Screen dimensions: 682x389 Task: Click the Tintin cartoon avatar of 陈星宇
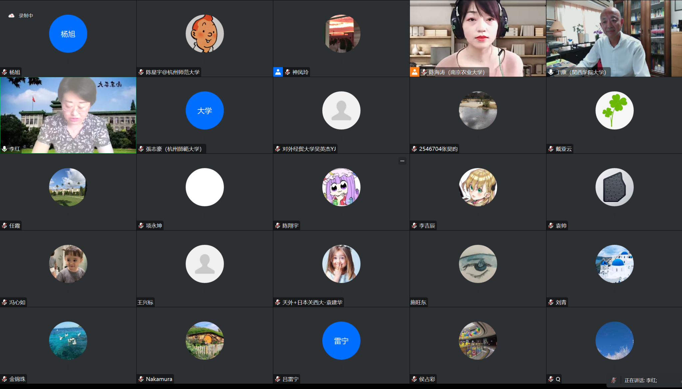click(x=204, y=34)
